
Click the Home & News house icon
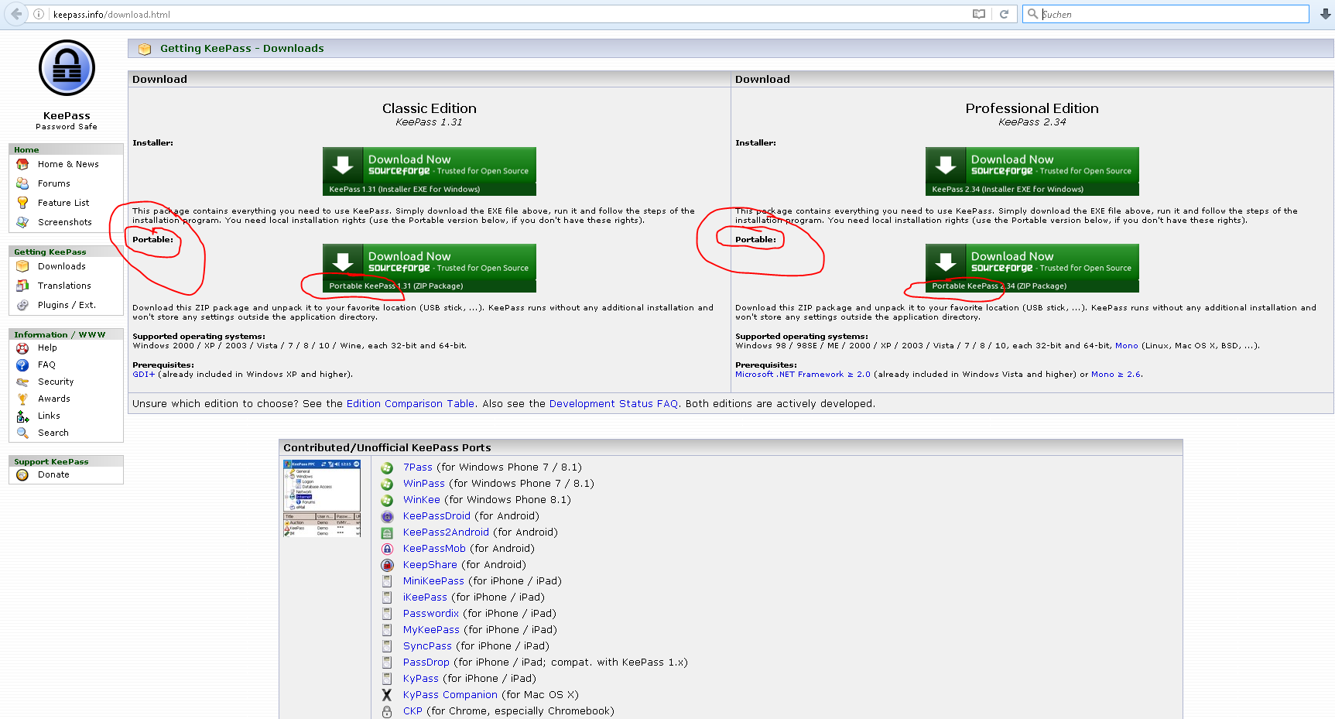[x=22, y=164]
